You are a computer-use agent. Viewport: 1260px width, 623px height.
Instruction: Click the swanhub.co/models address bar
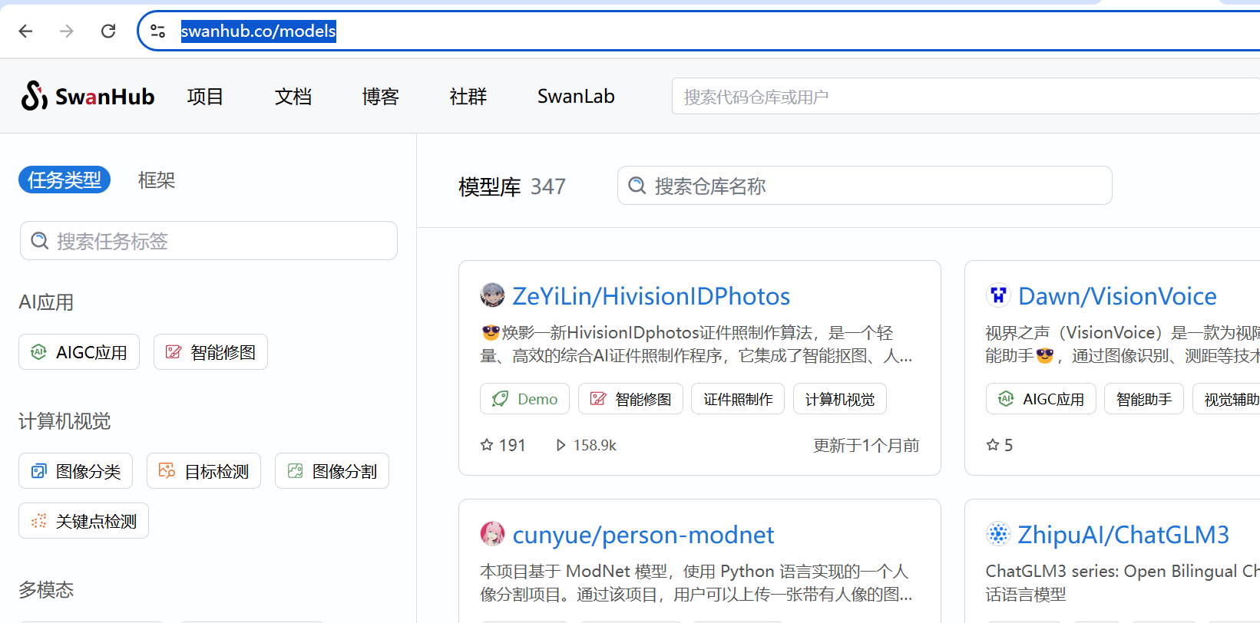coord(699,31)
